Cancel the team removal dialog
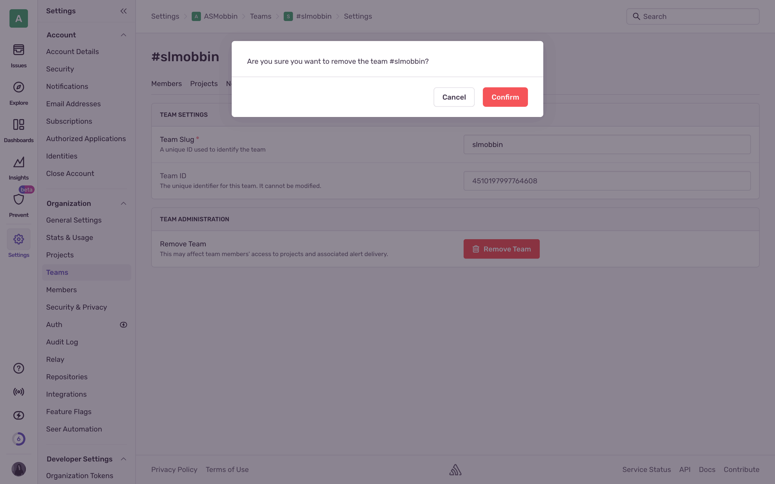Viewport: 775px width, 484px height. (x=454, y=97)
